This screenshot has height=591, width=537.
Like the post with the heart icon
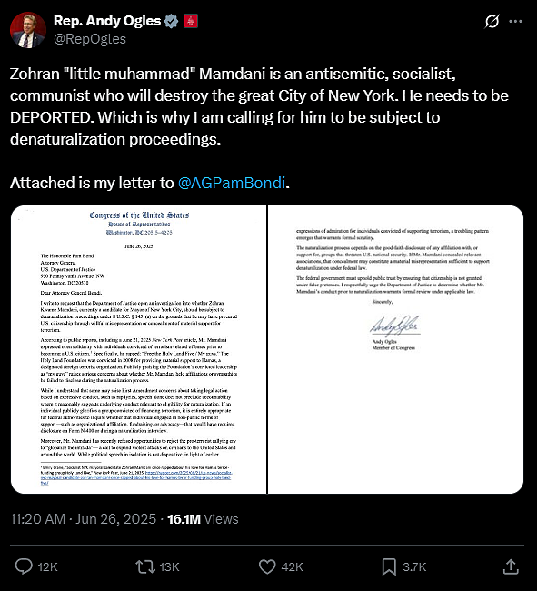tap(267, 566)
